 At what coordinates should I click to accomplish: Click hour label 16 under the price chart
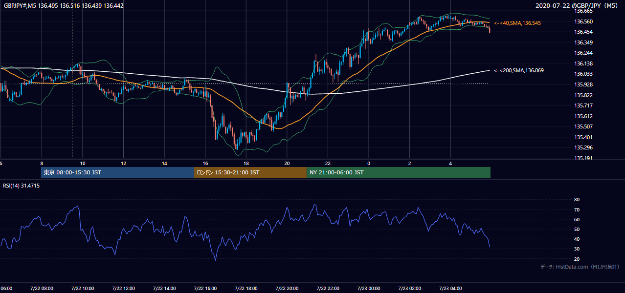pos(205,163)
